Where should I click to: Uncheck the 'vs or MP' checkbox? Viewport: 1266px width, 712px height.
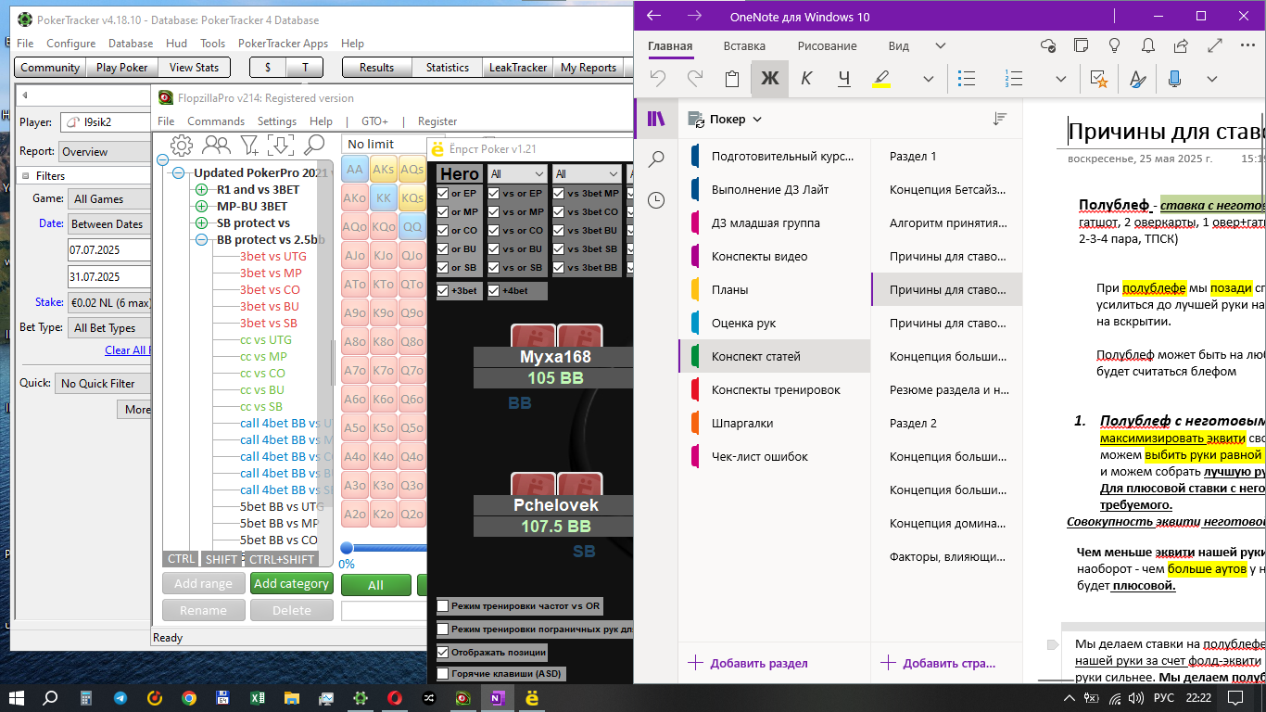[x=495, y=211]
